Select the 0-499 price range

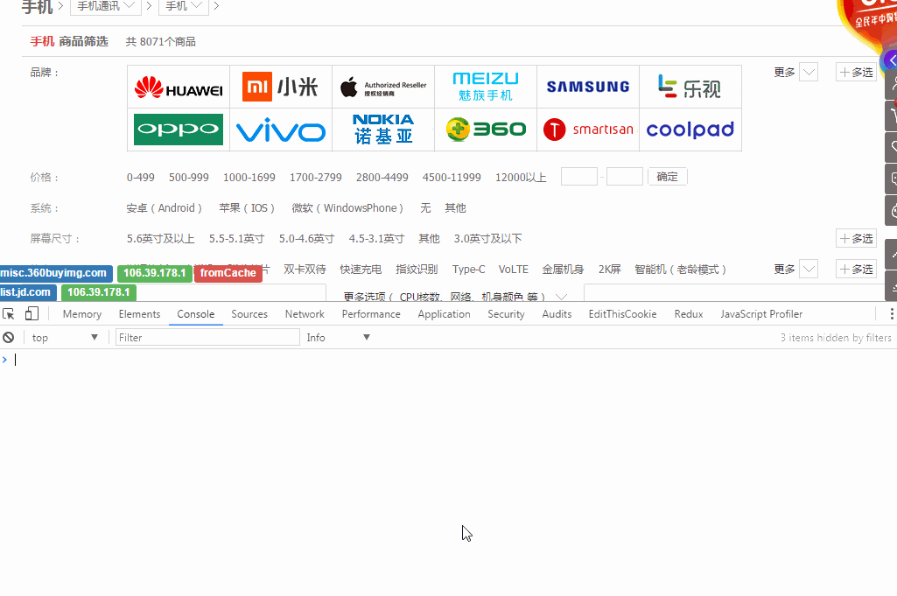141,178
